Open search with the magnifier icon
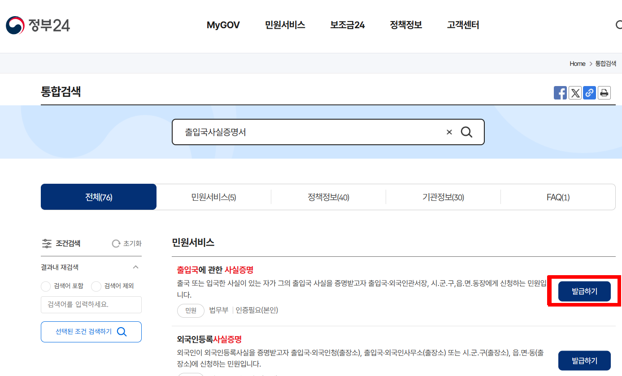622x376 pixels. click(466, 132)
